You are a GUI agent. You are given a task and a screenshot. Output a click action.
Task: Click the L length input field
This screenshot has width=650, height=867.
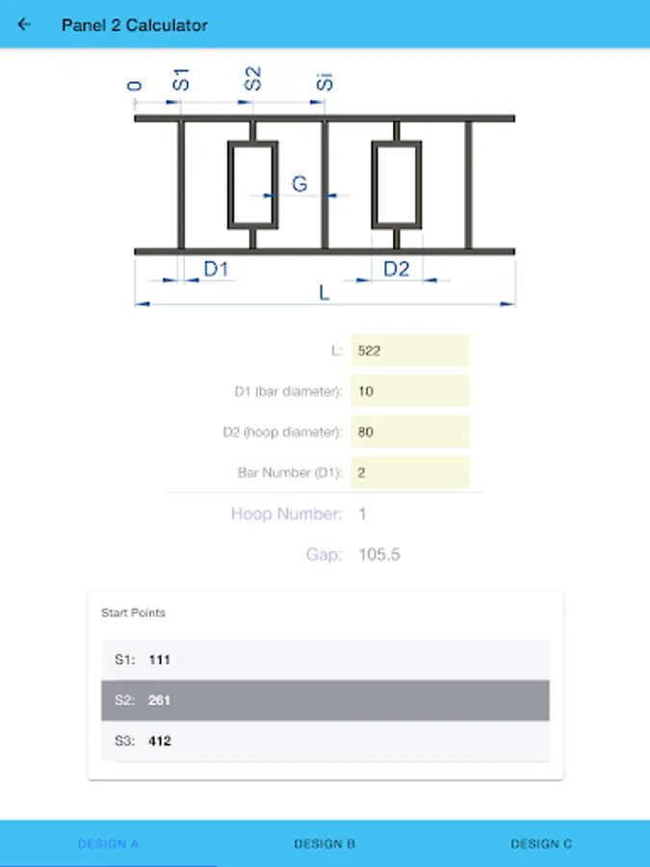409,351
